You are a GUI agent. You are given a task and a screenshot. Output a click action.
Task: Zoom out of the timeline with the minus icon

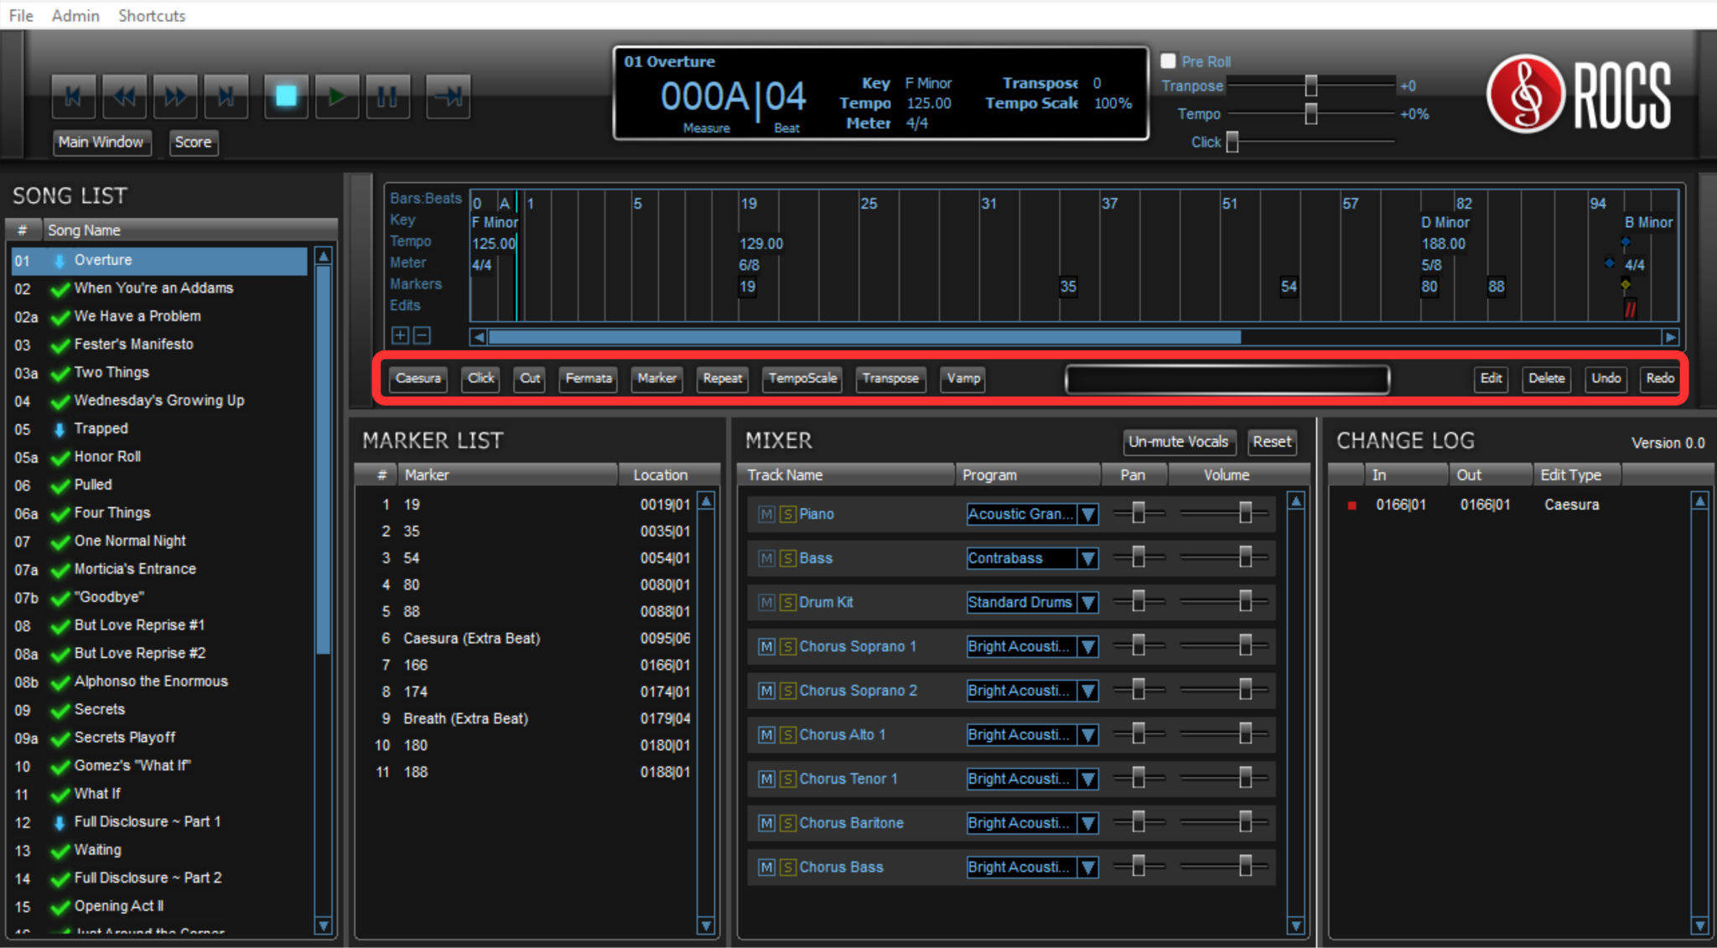(422, 335)
